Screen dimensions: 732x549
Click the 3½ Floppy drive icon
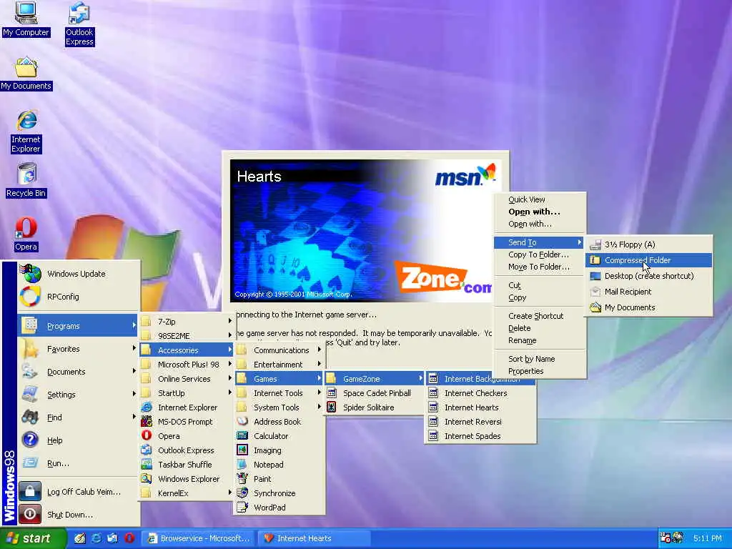click(595, 244)
